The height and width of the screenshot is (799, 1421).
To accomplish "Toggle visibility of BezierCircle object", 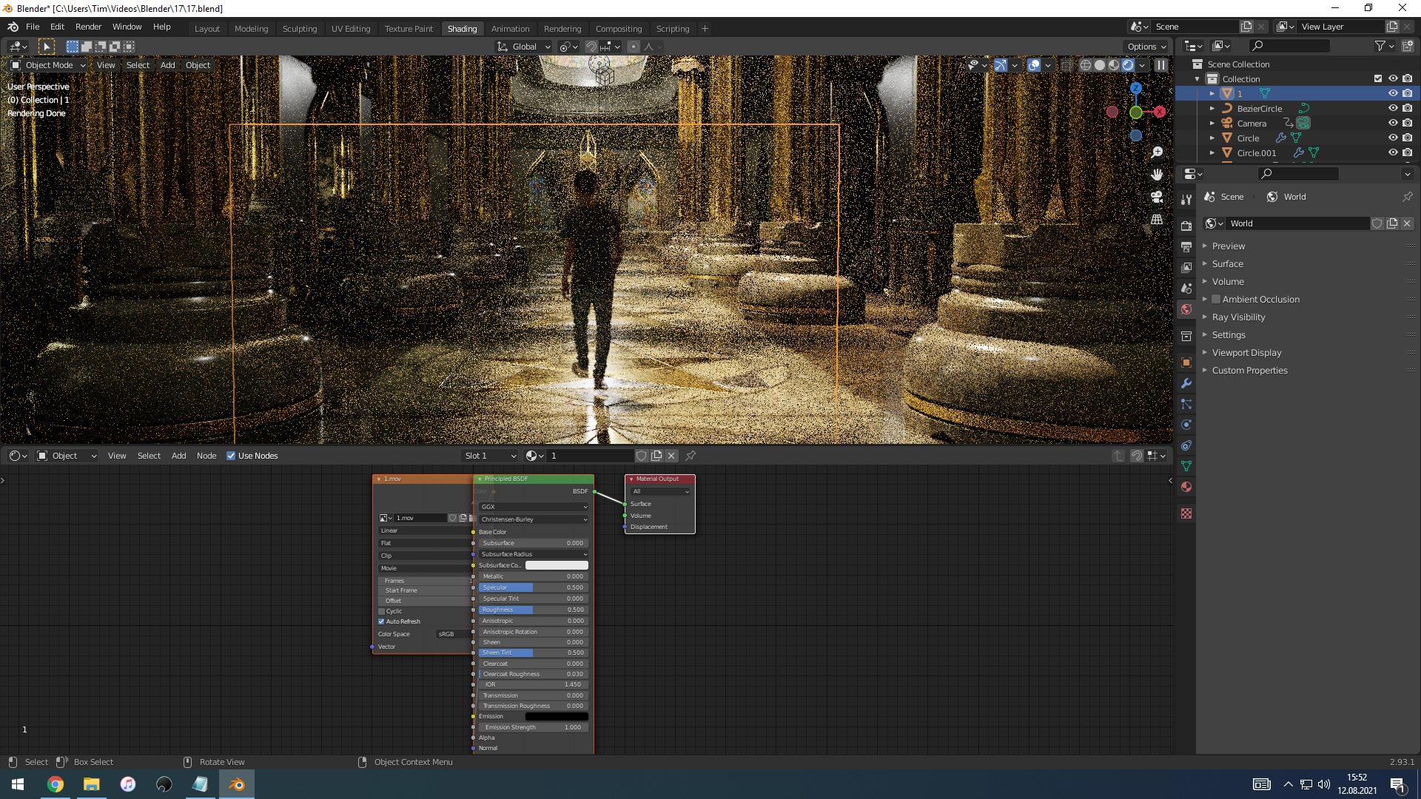I will coord(1393,107).
